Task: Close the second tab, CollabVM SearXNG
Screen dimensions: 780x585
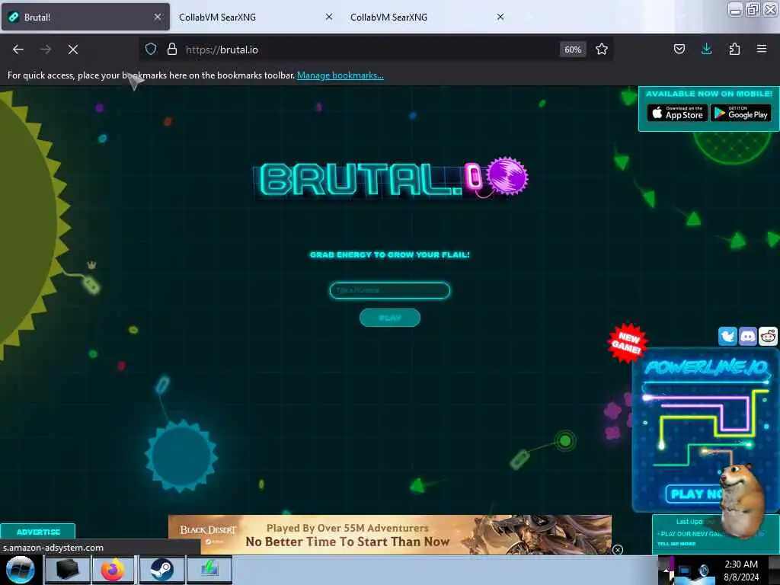Action: click(329, 17)
